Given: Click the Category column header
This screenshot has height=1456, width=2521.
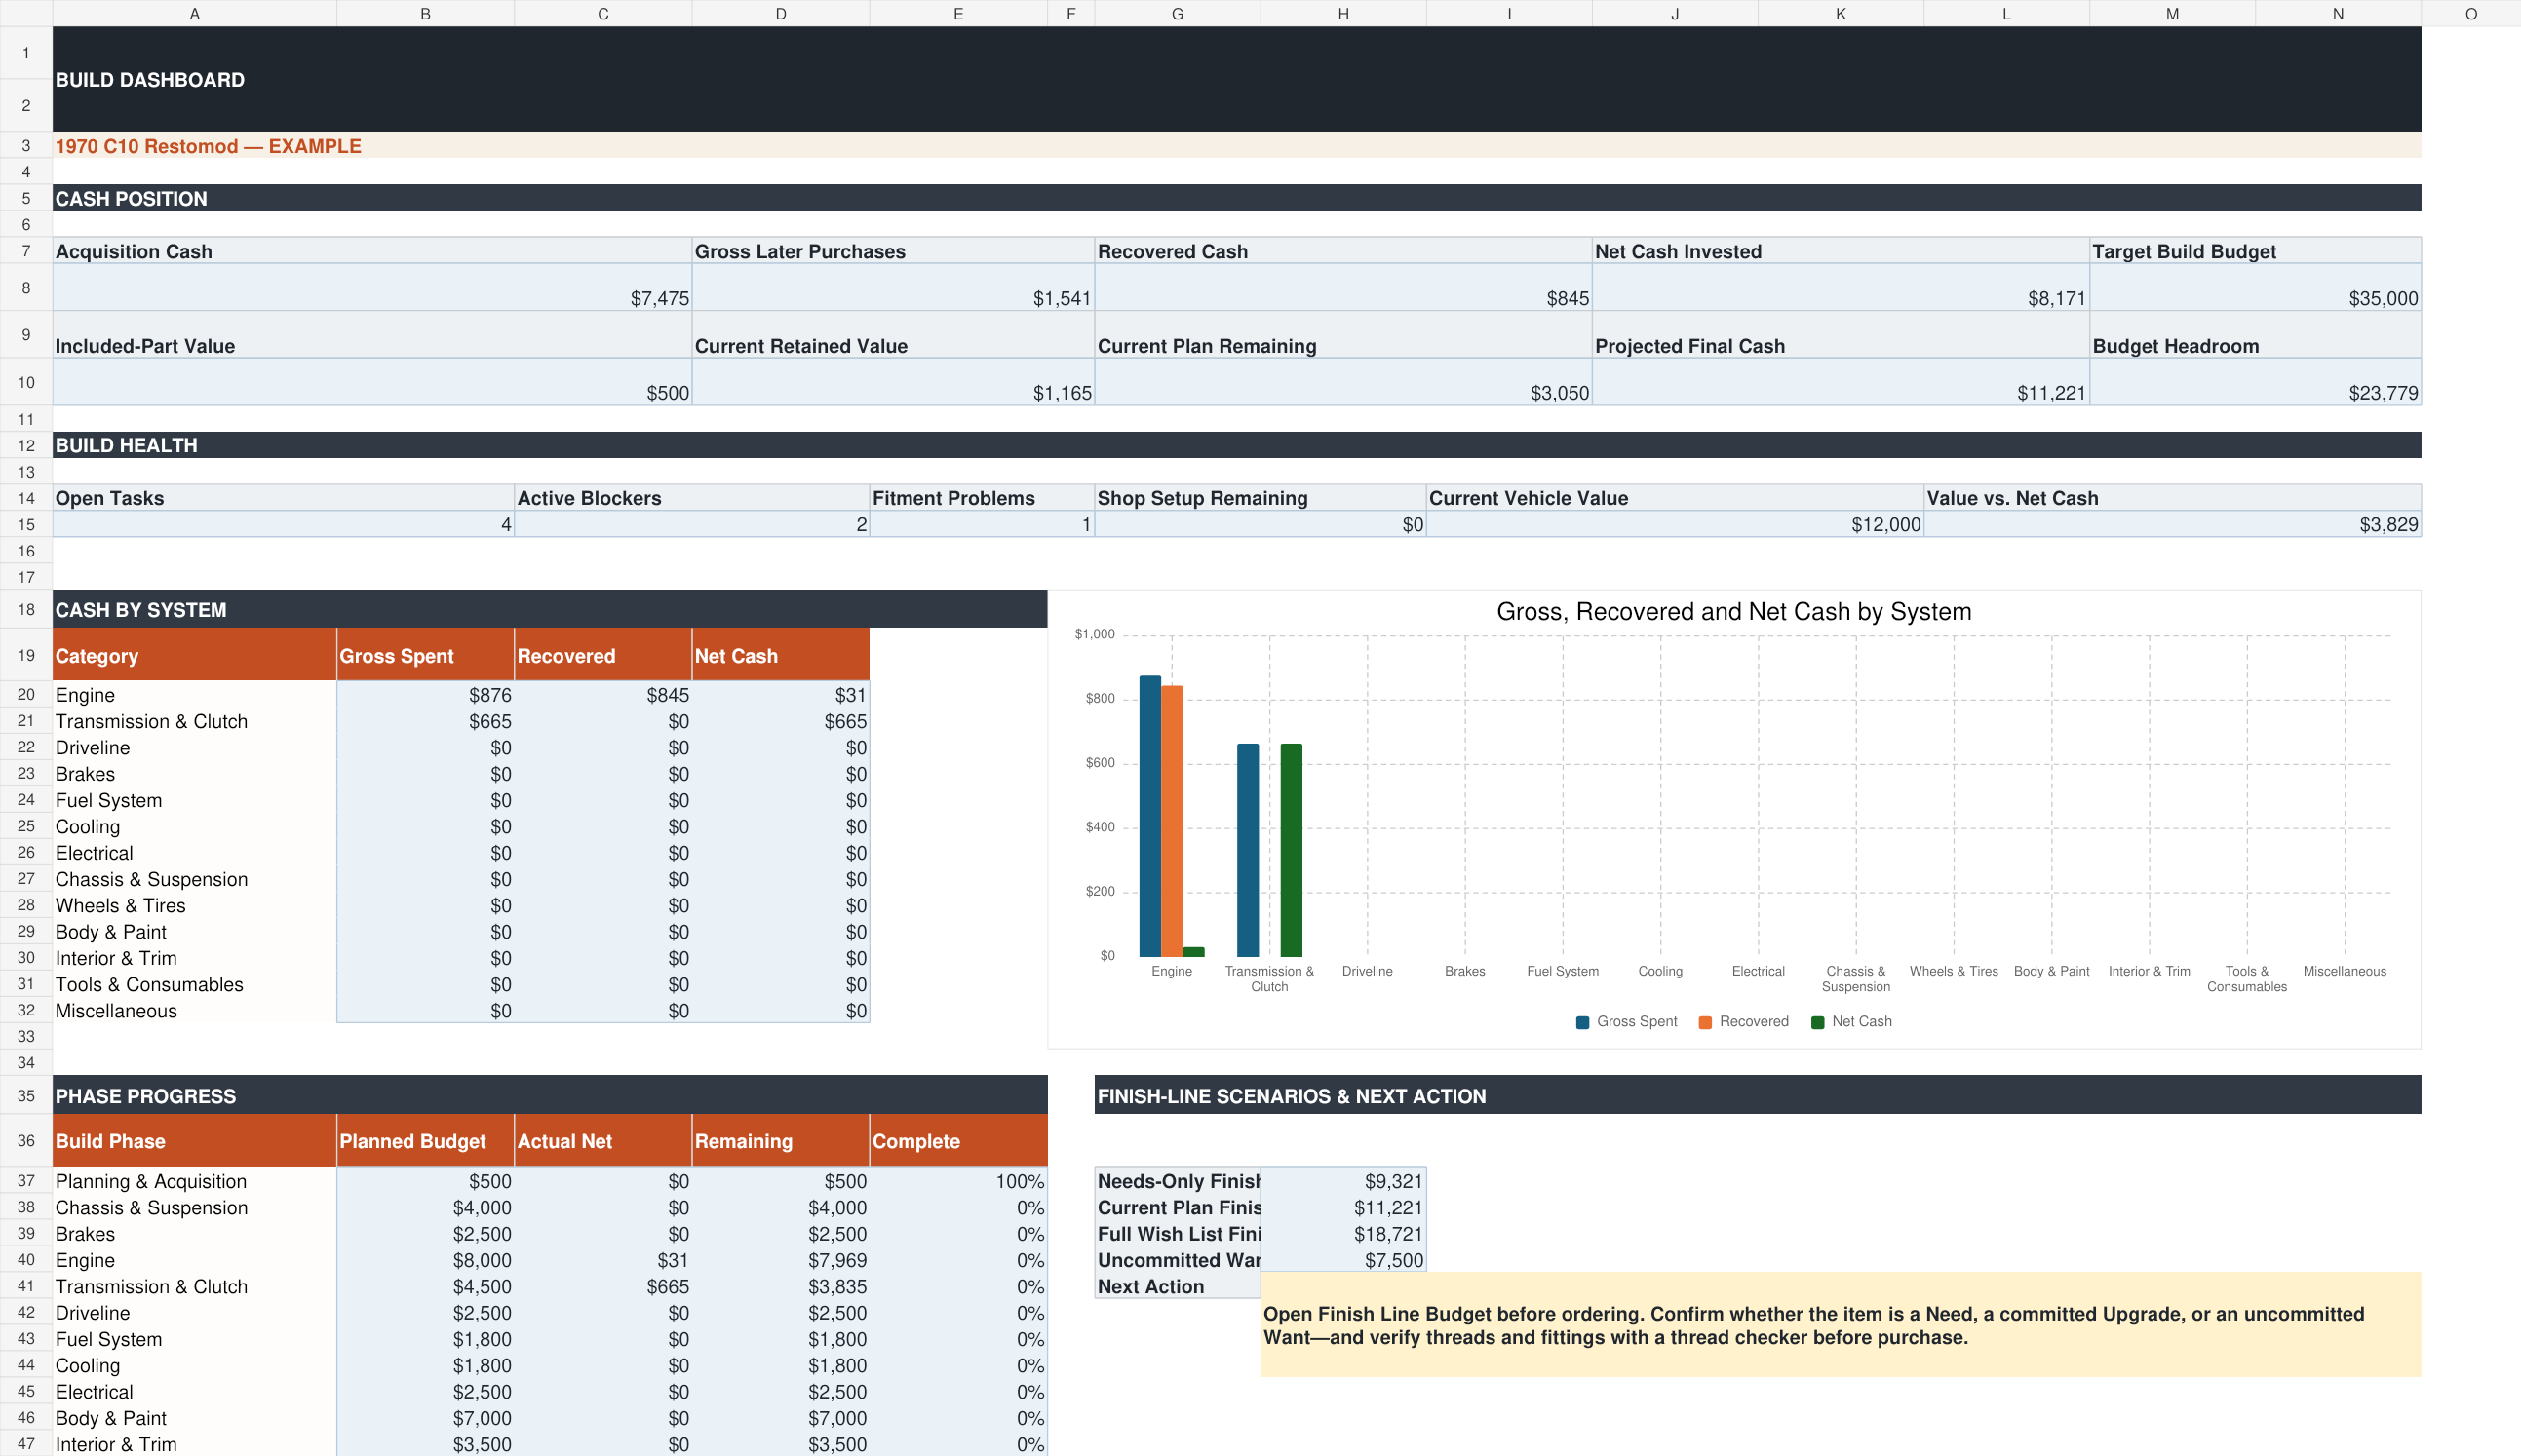Looking at the screenshot, I should pos(194,655).
